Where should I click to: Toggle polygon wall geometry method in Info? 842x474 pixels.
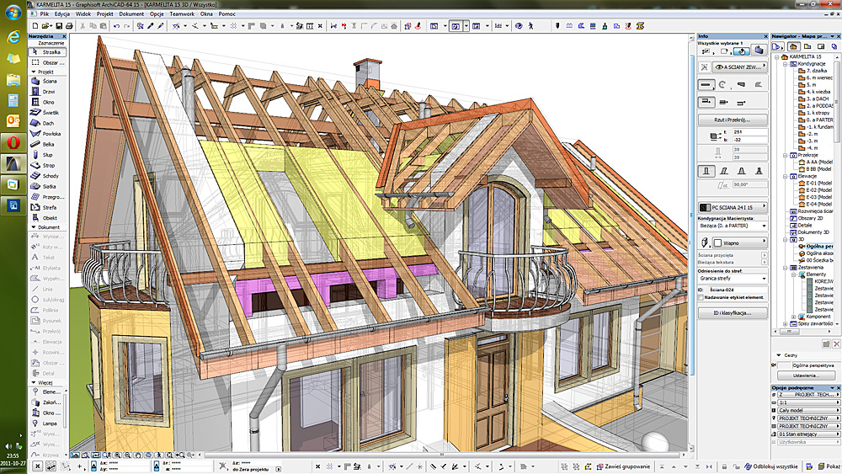pyautogui.click(x=759, y=84)
